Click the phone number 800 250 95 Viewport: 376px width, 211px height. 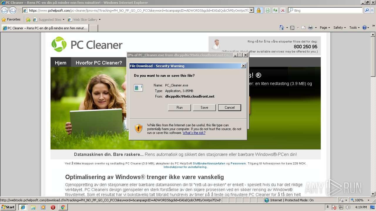tap(305, 47)
